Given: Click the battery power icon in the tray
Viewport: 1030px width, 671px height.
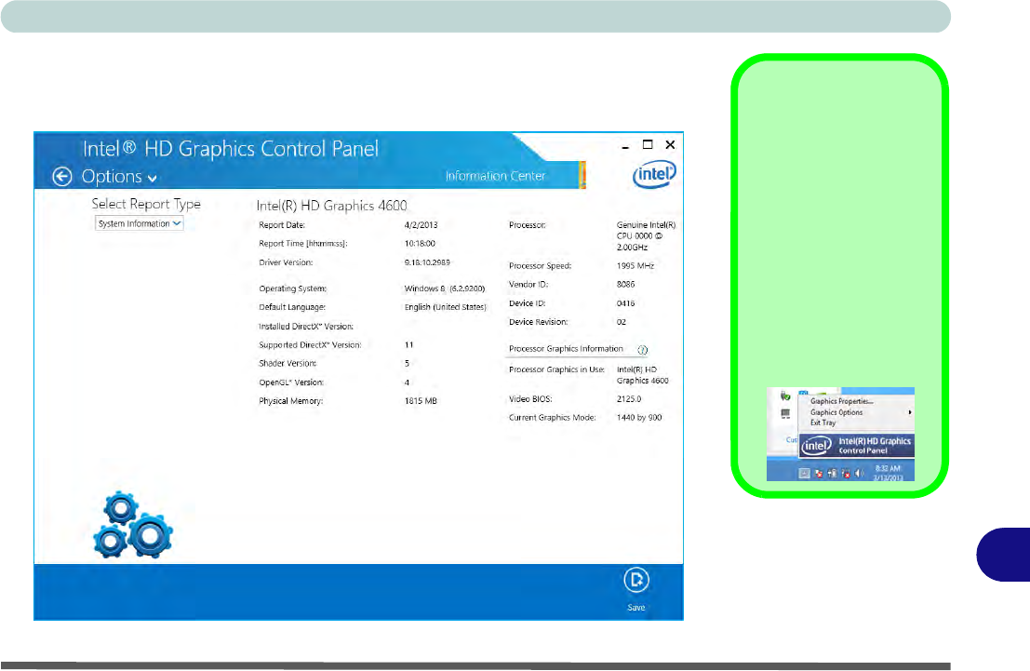Looking at the screenshot, I should coord(832,473).
